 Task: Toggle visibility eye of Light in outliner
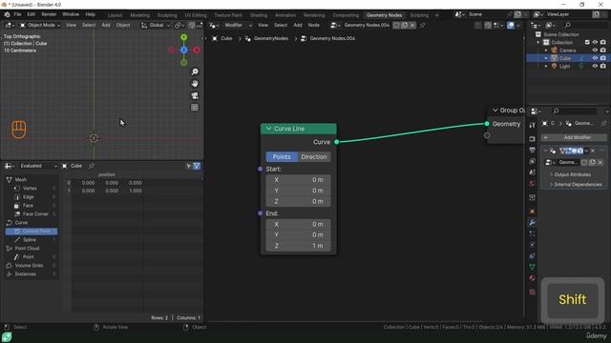(595, 66)
